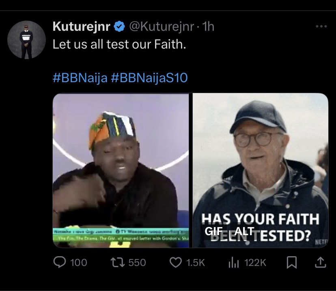Open the @Kuturejnr handle link
The height and width of the screenshot is (291, 336).
[161, 27]
